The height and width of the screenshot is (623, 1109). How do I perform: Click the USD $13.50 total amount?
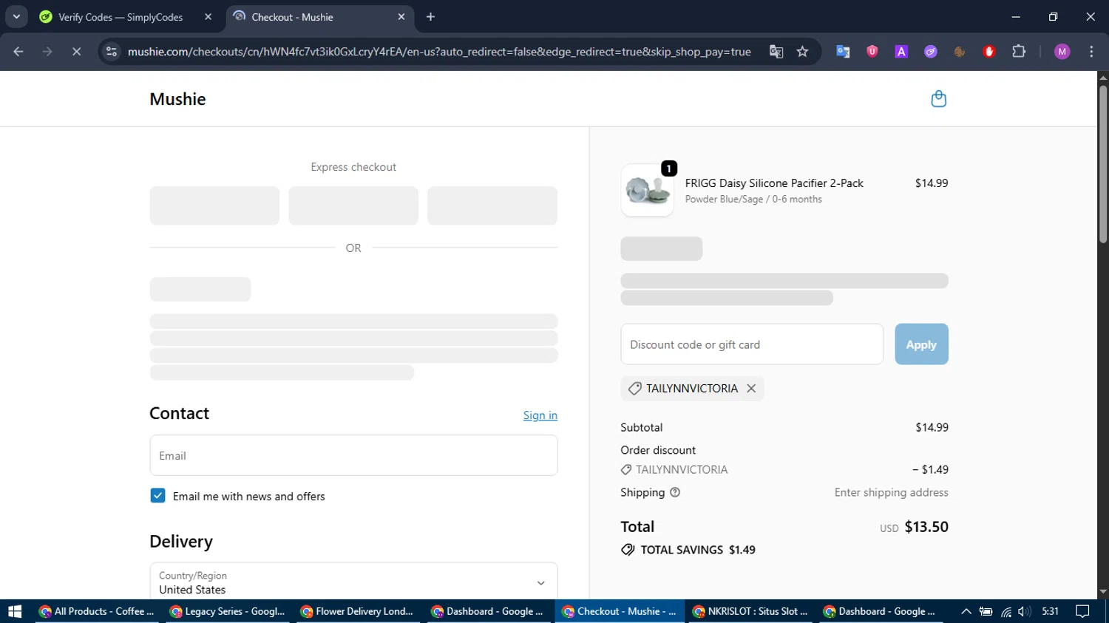(915, 527)
